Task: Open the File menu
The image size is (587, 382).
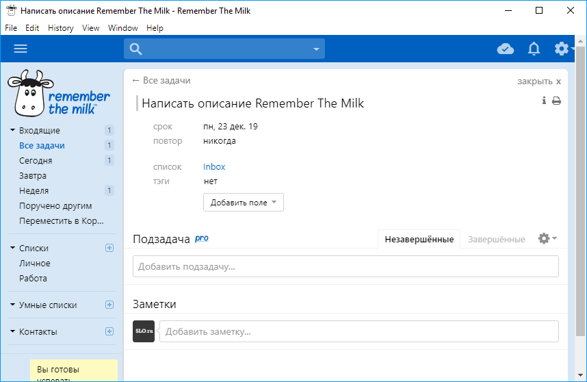Action: (11, 28)
